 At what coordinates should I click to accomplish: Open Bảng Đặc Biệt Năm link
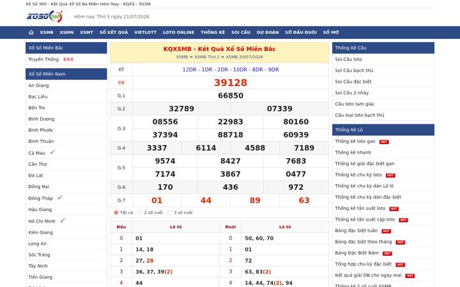(357, 253)
